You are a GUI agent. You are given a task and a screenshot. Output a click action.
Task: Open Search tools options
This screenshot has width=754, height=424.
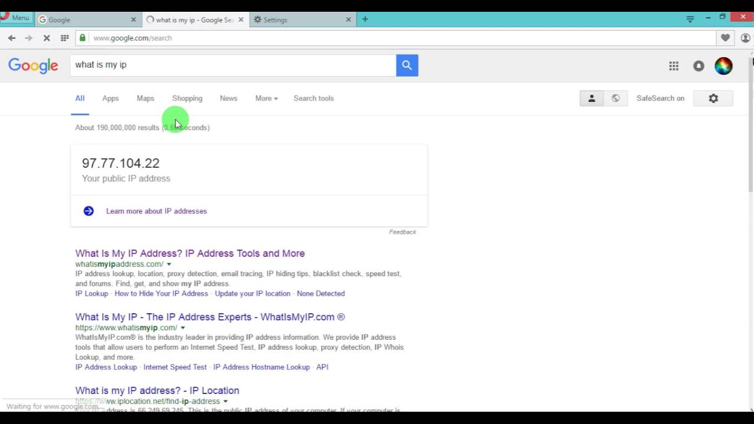pos(313,98)
